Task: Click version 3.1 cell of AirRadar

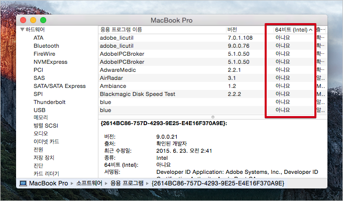Action: (x=232, y=78)
